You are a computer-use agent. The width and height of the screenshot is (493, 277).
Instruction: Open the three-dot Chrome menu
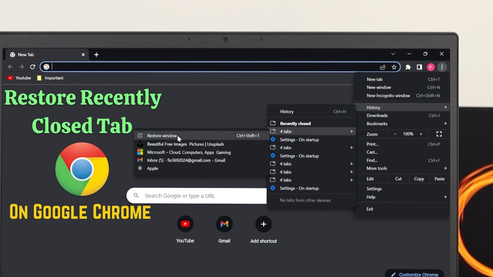pyautogui.click(x=442, y=67)
